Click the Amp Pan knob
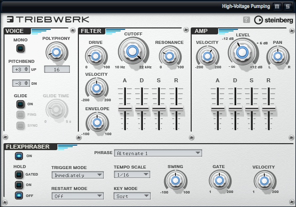This screenshot has width=296, height=207. pos(278,56)
